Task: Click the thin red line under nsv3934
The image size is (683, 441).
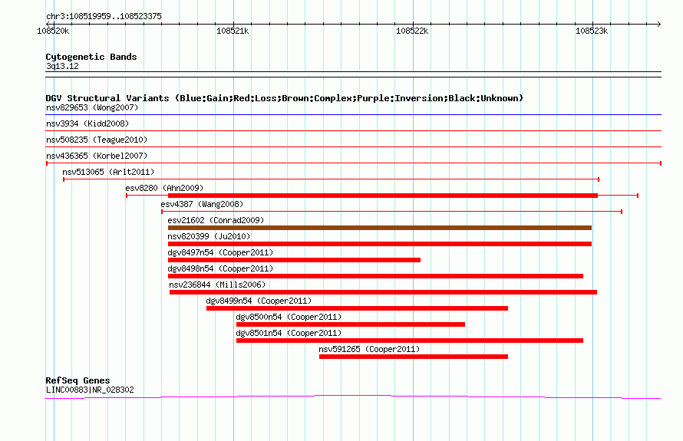Action: point(353,130)
